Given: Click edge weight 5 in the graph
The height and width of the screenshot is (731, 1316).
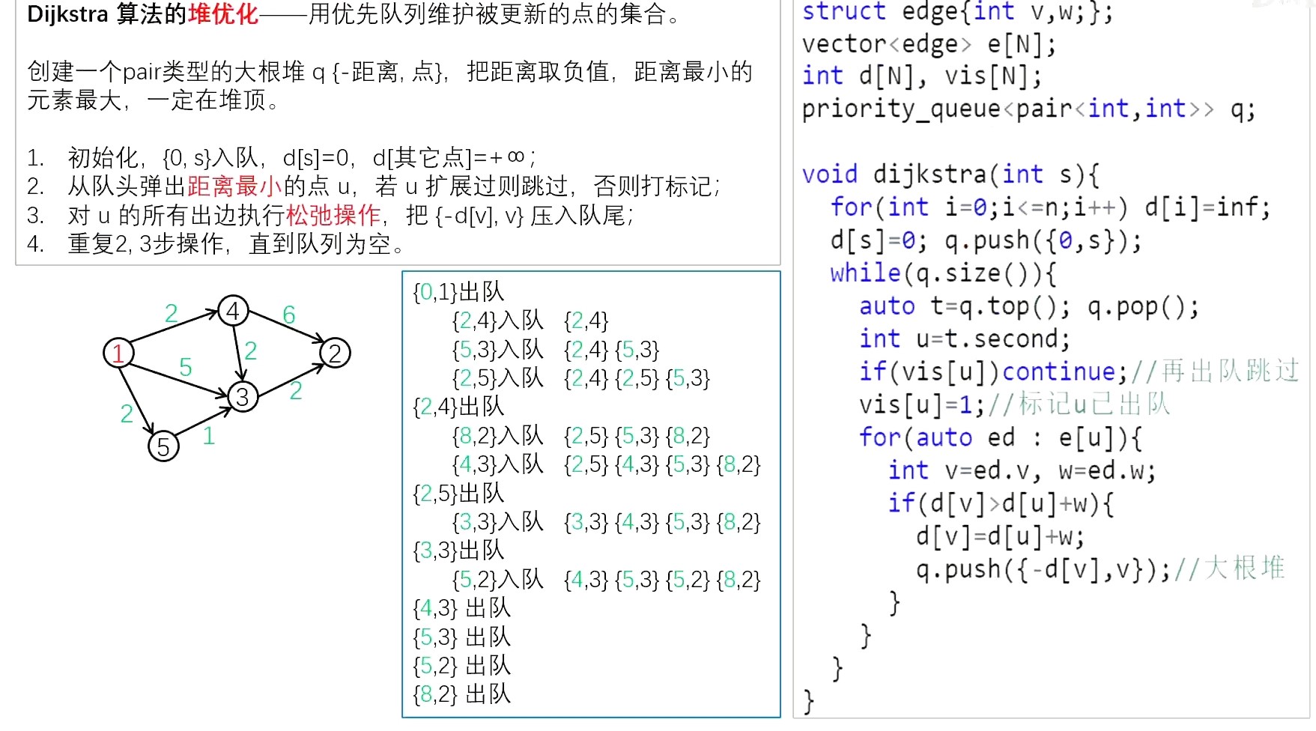Looking at the screenshot, I should pos(186,367).
